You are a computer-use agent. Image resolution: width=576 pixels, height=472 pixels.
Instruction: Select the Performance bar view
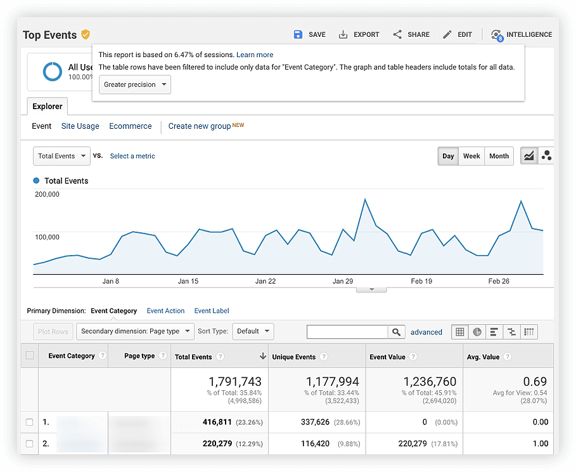(494, 332)
